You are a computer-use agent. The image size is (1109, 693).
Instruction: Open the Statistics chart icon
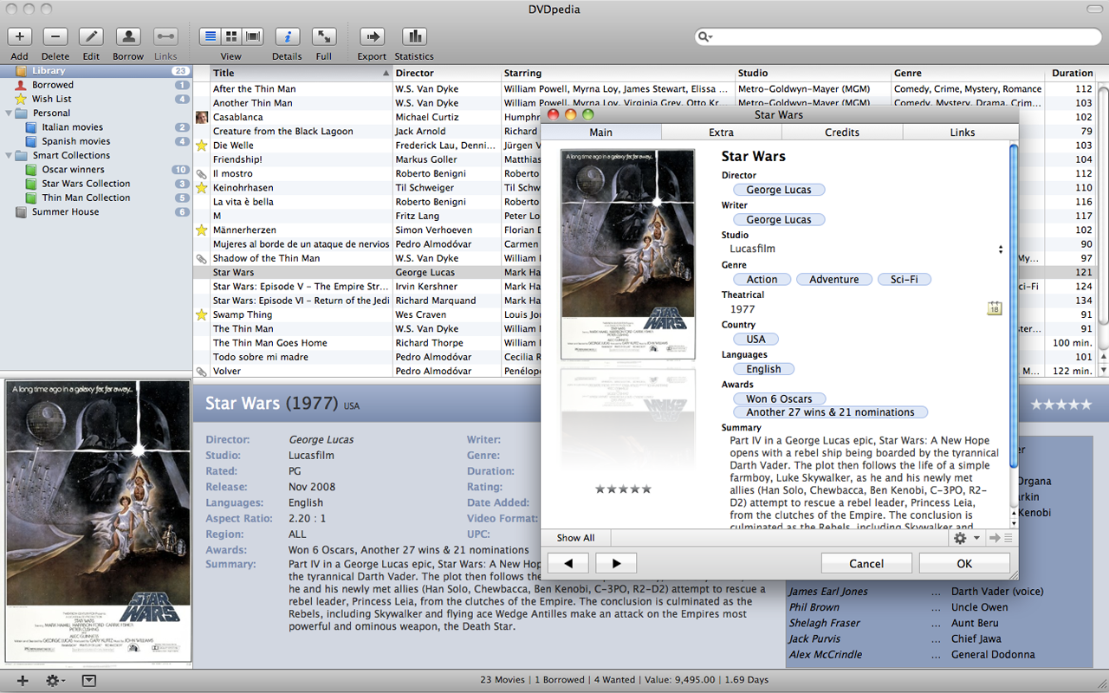point(414,36)
